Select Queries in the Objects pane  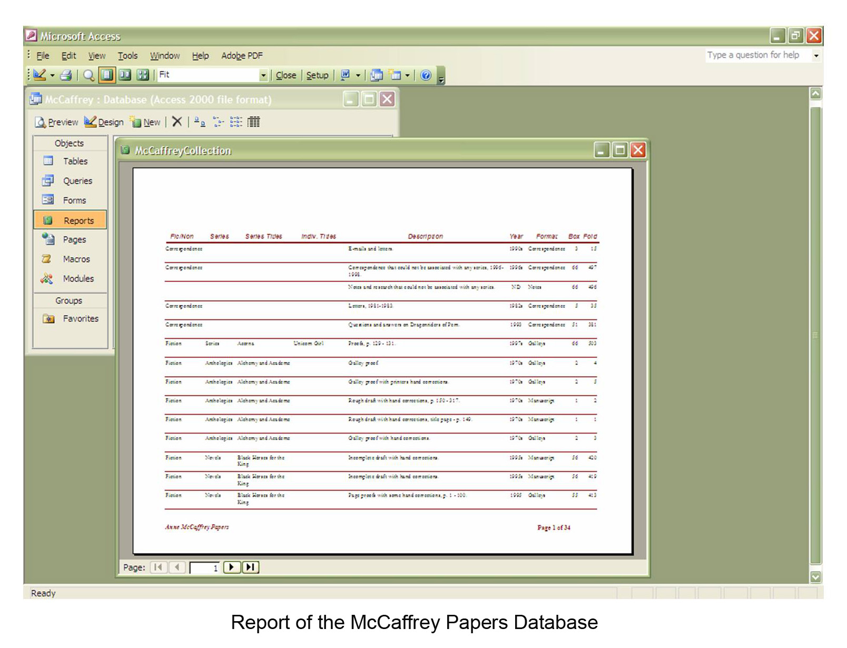(x=70, y=181)
